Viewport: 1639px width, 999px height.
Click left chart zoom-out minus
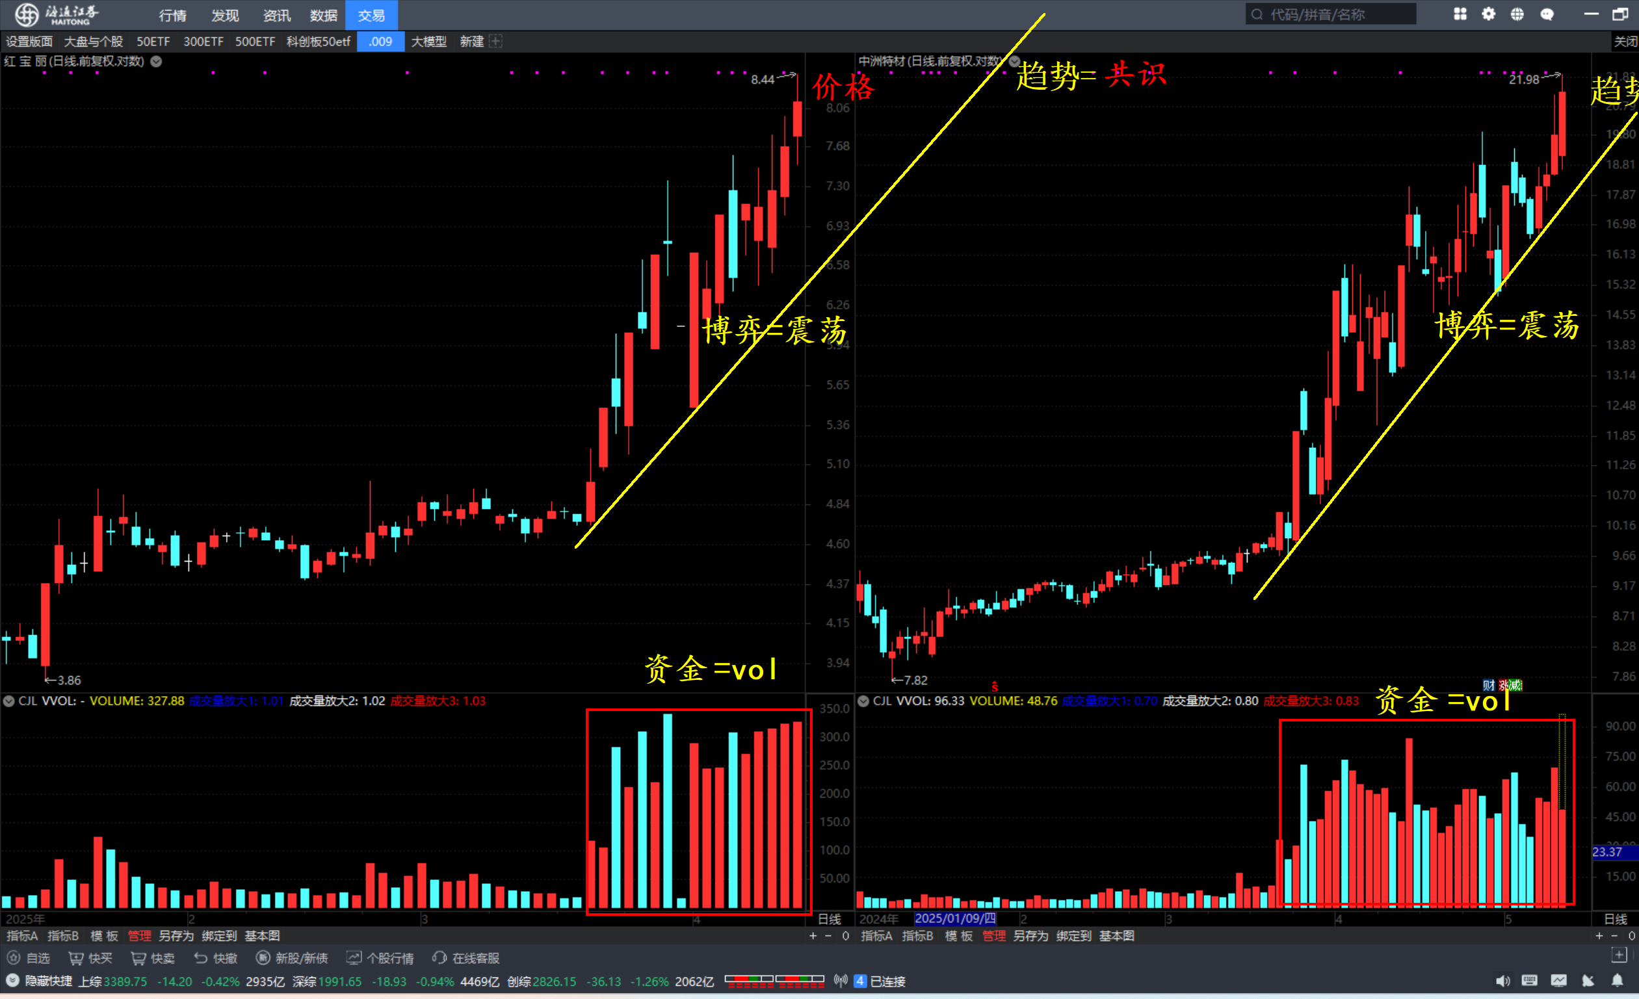828,936
